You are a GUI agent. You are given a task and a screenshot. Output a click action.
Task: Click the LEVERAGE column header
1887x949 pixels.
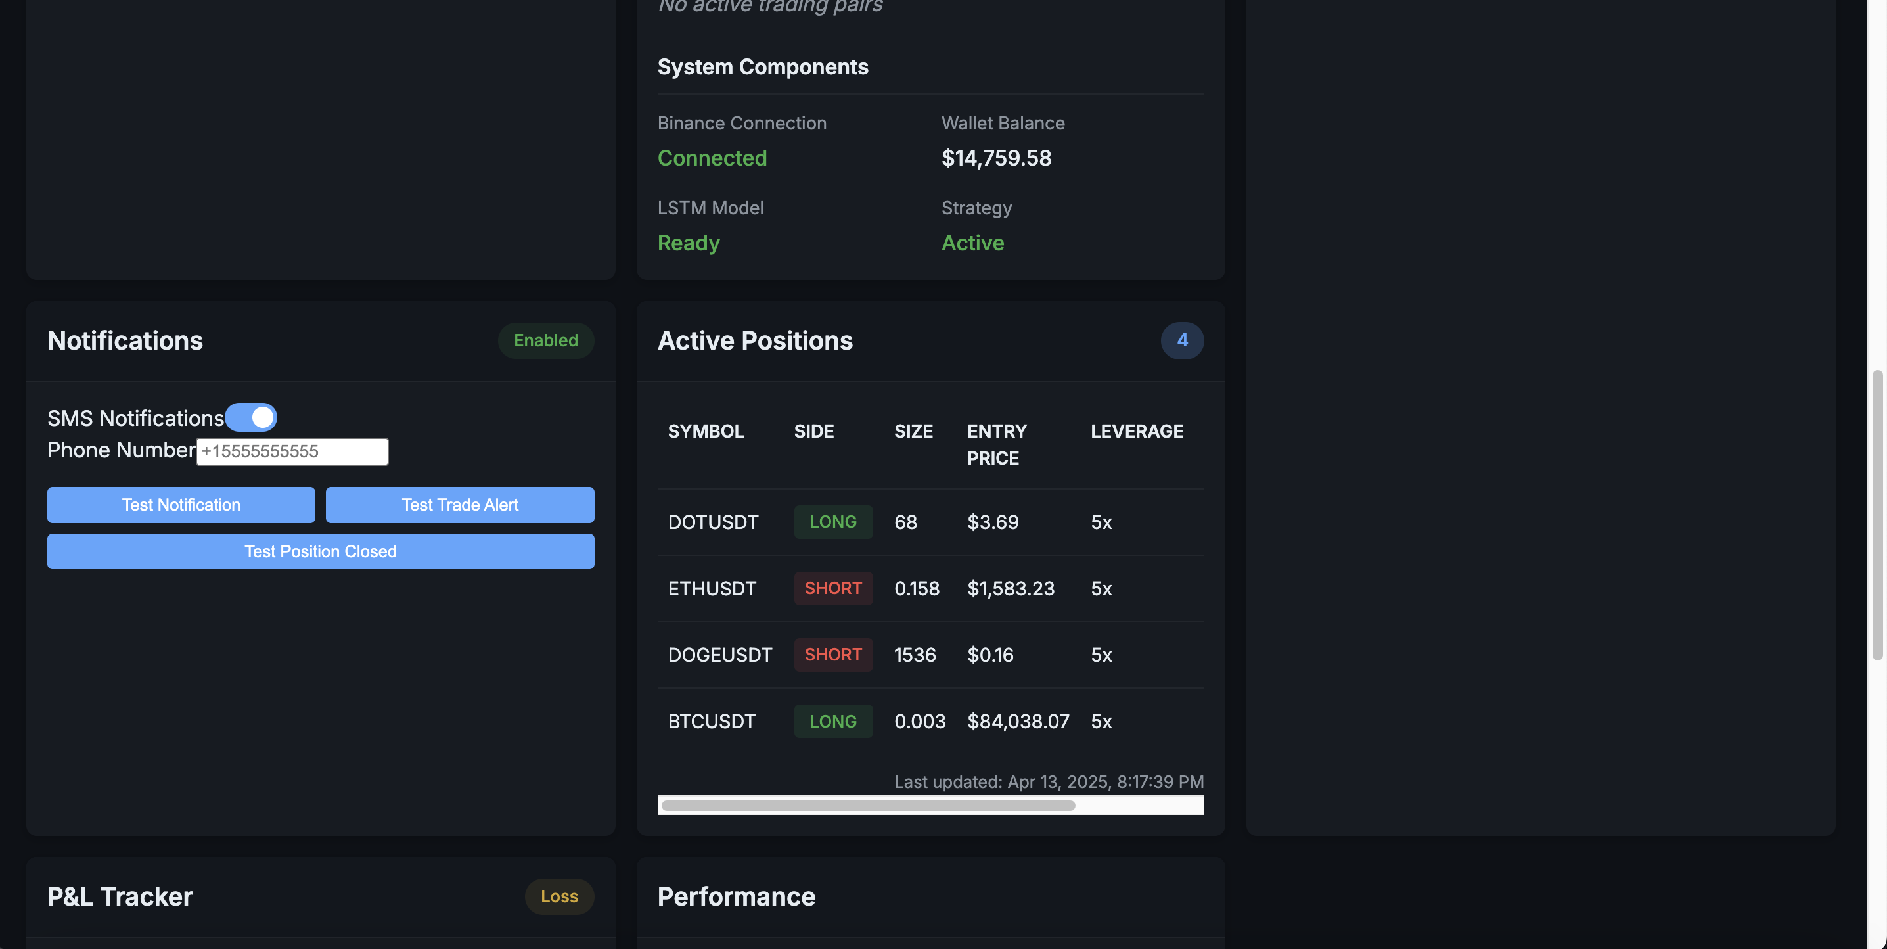[1136, 431]
